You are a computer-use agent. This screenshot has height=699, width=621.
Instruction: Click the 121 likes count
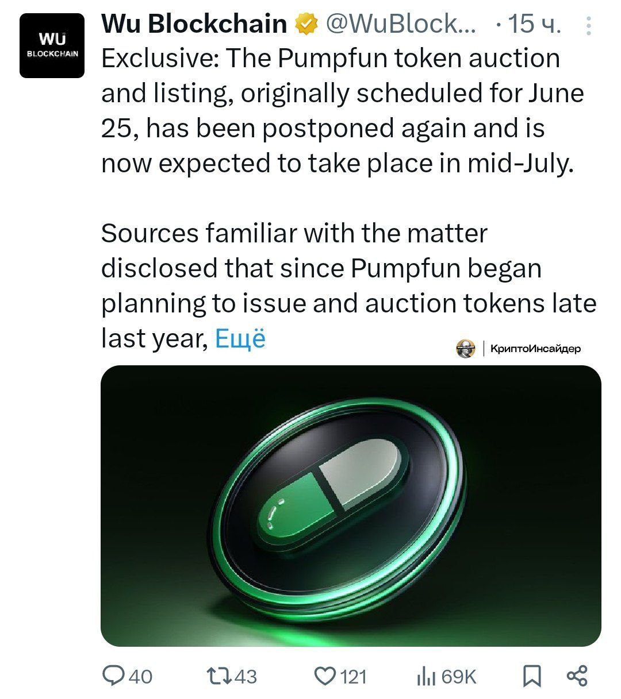coord(354,677)
